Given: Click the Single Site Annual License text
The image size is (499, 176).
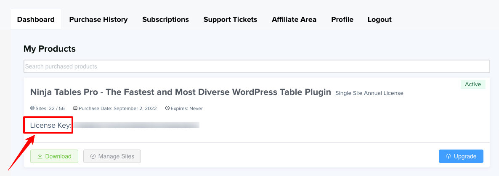Looking at the screenshot, I should point(369,93).
